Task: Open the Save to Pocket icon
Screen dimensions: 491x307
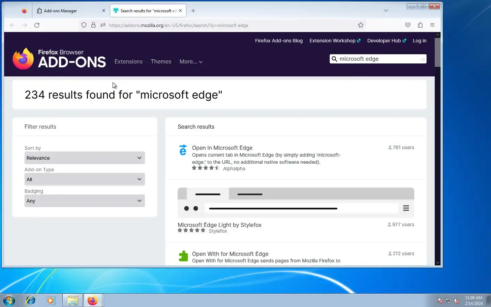Action: tap(408, 25)
